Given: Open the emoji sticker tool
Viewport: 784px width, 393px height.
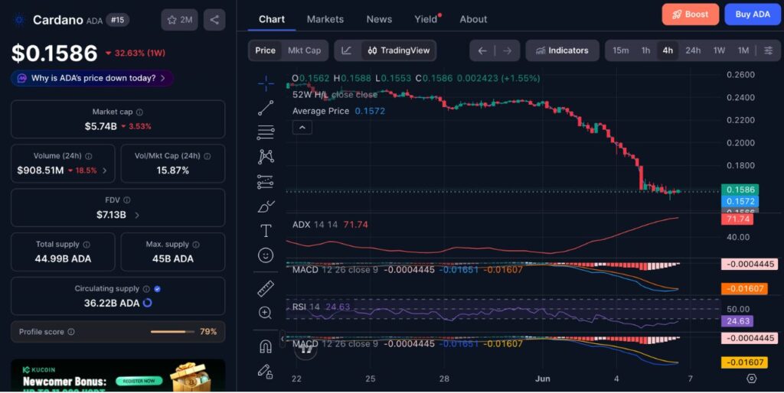Looking at the screenshot, I should (x=266, y=255).
